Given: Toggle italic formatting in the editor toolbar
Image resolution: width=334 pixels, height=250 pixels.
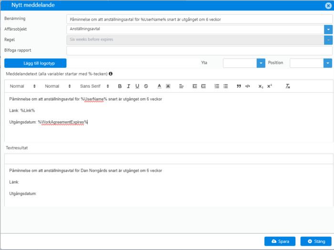Looking at the screenshot, I should [128, 86].
